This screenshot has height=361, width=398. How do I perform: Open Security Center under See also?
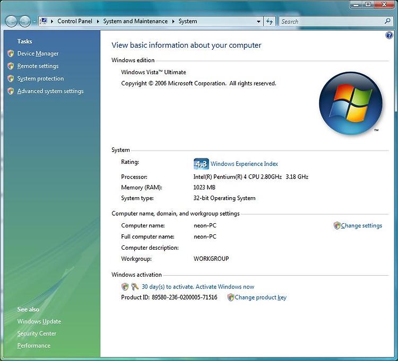tap(37, 333)
